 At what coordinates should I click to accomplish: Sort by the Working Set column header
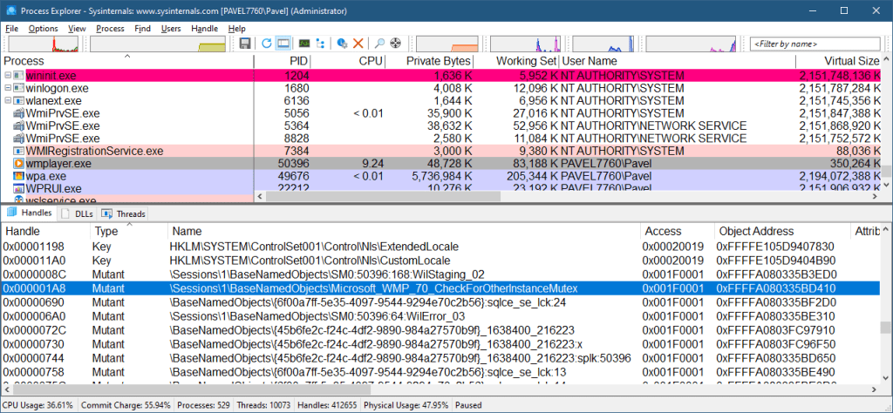516,61
